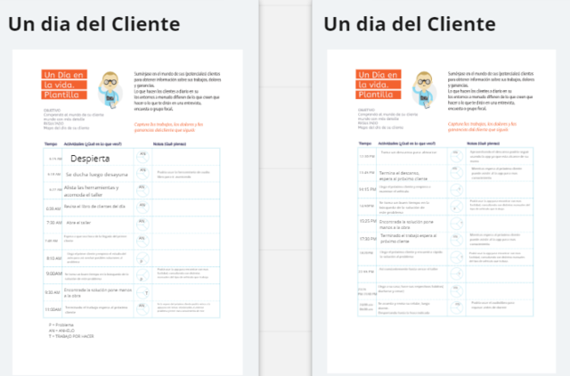Select the right frame title 'Un dia del Cliente'
570x376 pixels.
410,24
